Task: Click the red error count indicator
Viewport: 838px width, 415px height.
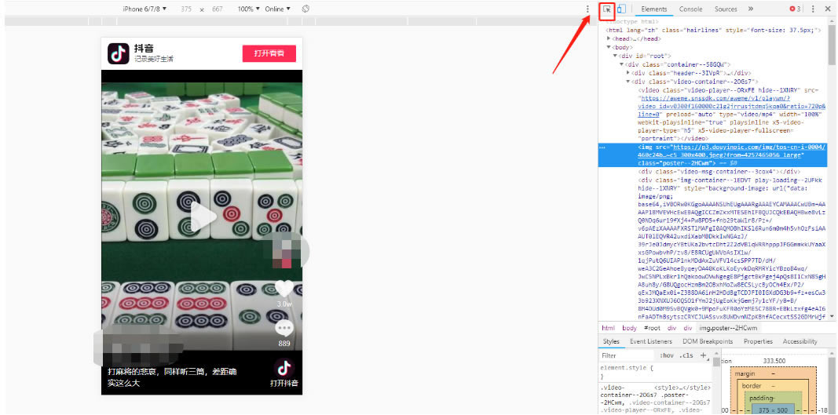Action: [x=796, y=9]
